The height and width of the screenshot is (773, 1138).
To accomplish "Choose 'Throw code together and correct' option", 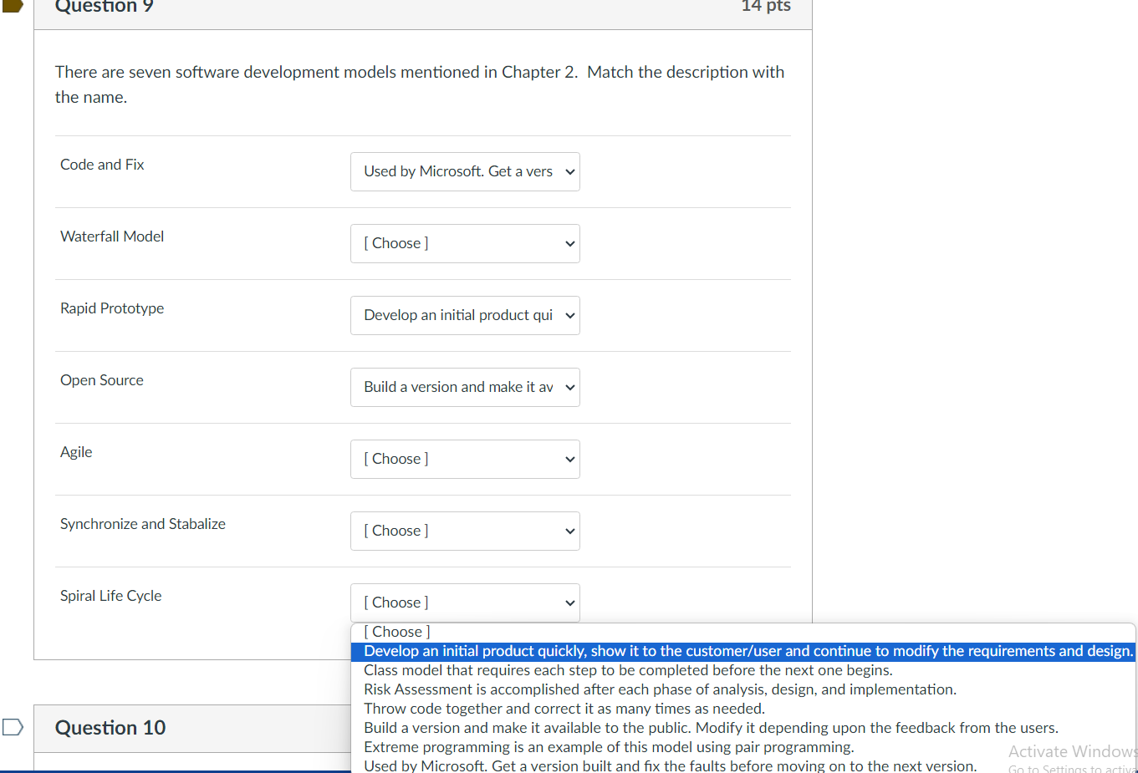I will point(743,709).
